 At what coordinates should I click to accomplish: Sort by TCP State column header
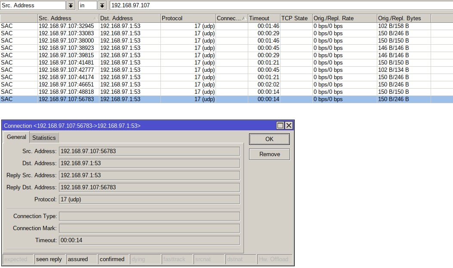(296, 18)
